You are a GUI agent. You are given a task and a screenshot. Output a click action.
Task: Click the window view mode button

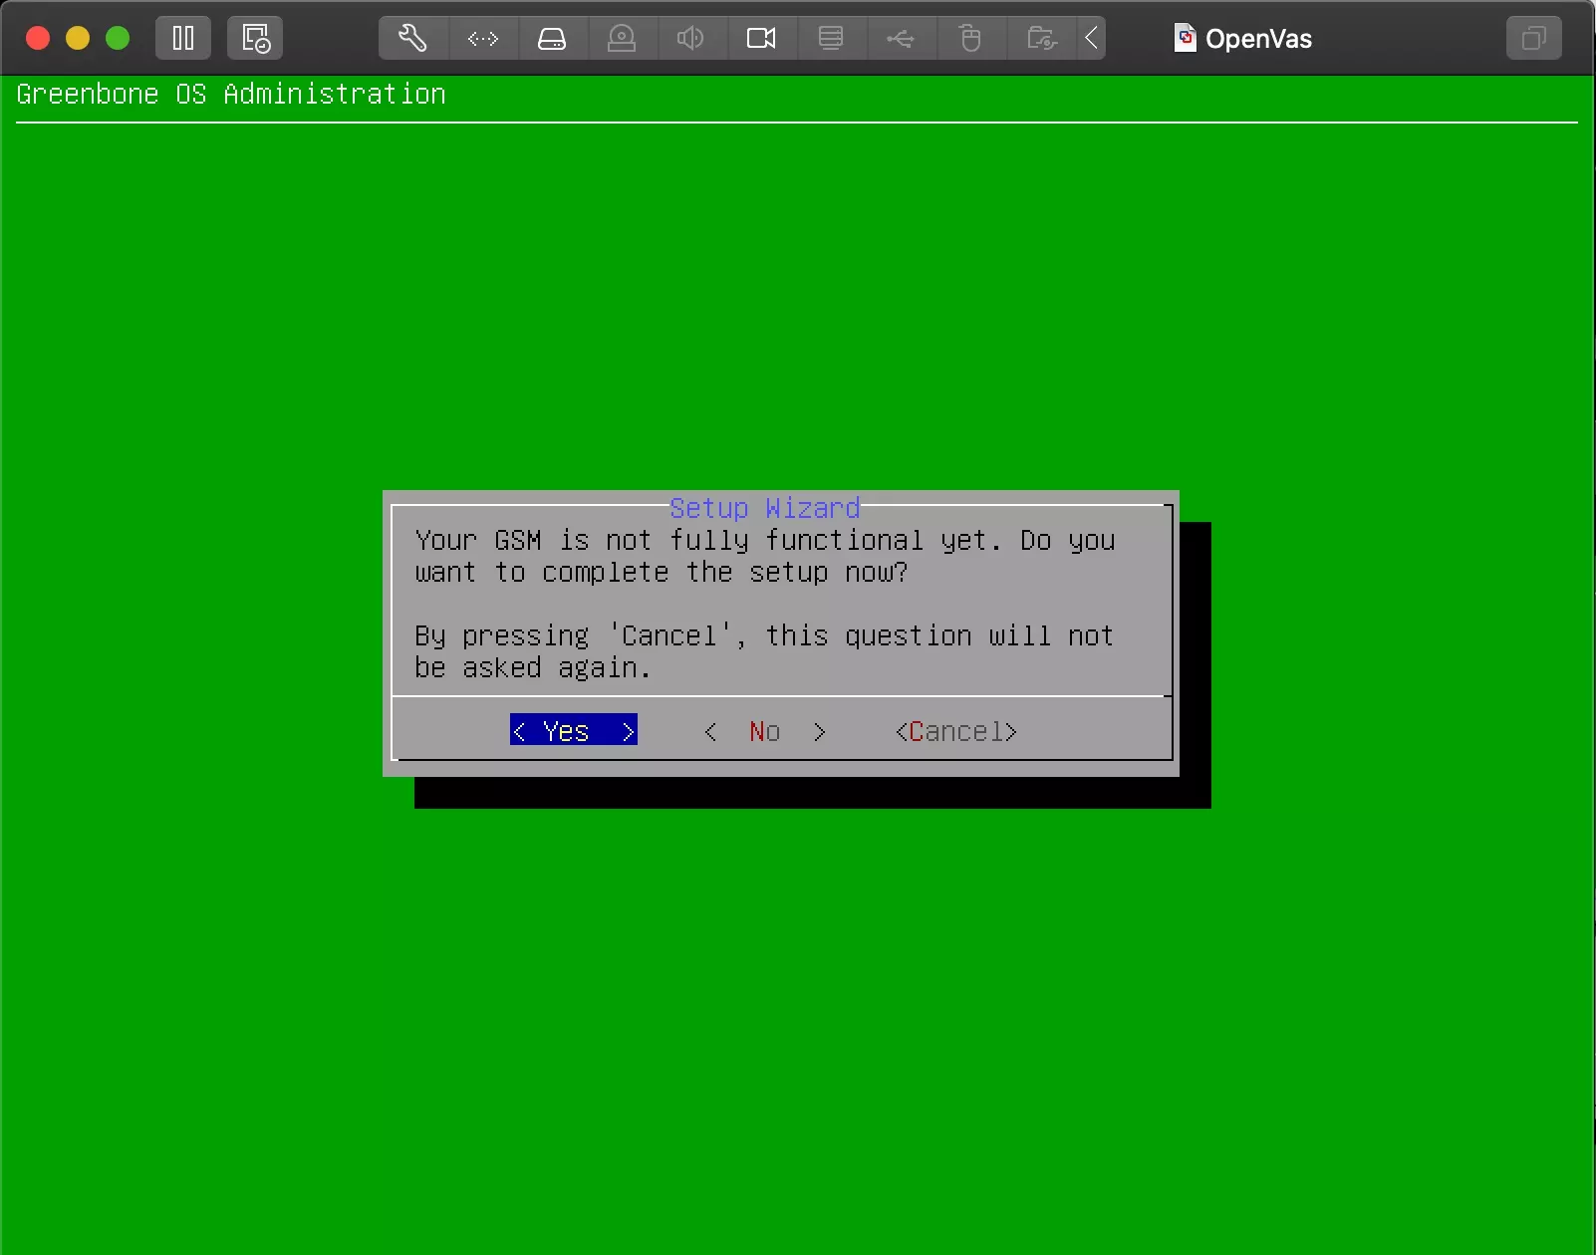(x=1534, y=39)
